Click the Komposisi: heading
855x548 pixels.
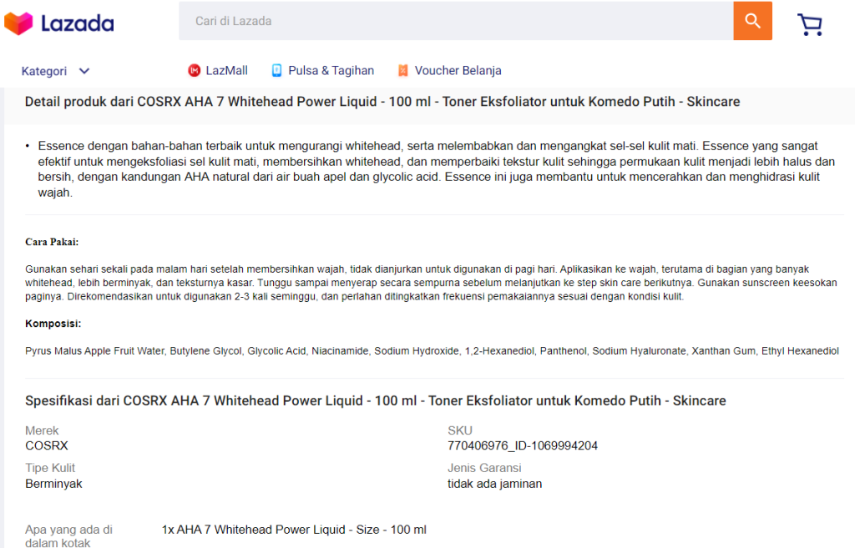click(53, 324)
